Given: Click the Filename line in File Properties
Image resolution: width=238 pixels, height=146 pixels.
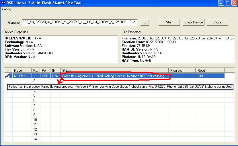Looking at the screenshot, I should point(178,38).
